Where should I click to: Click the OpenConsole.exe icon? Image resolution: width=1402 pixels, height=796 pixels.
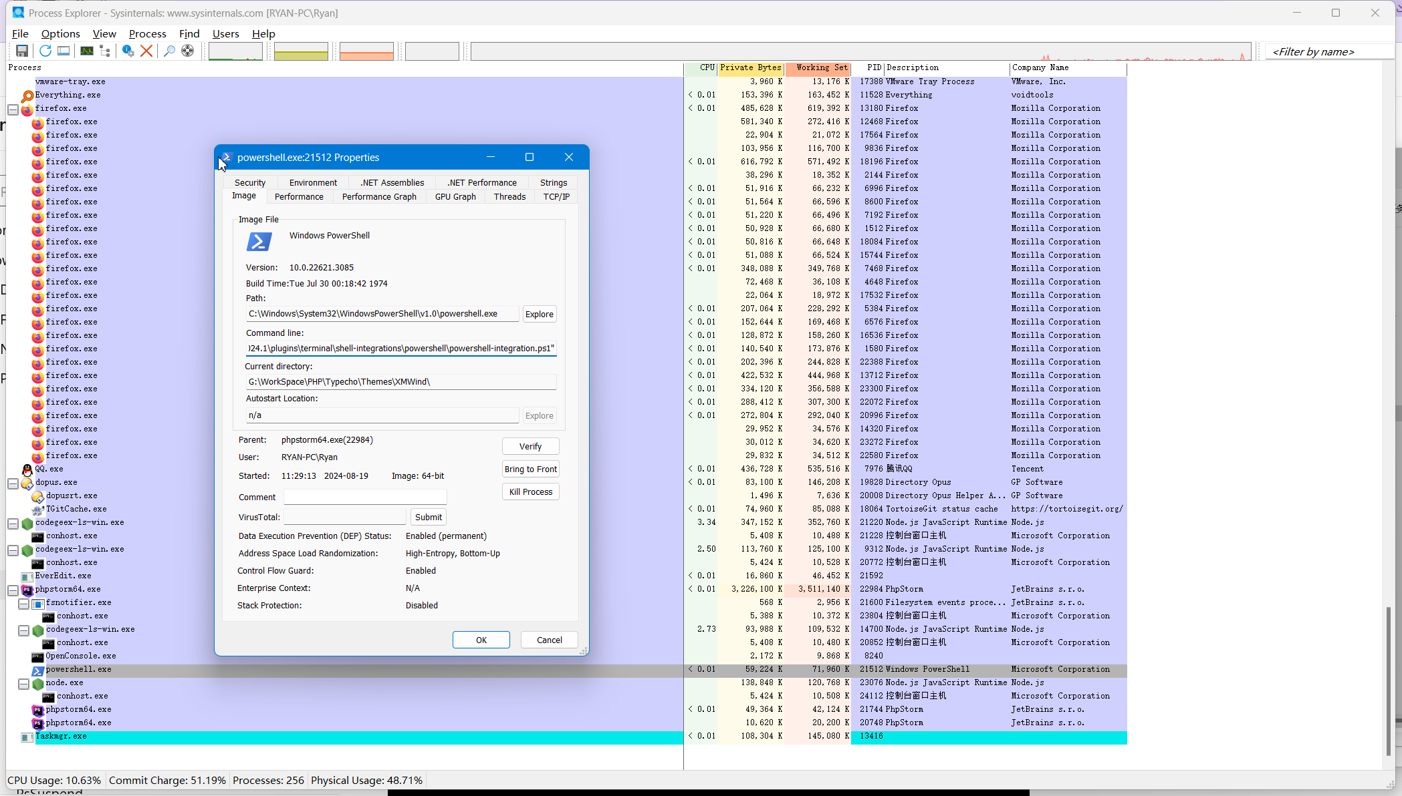tap(38, 656)
